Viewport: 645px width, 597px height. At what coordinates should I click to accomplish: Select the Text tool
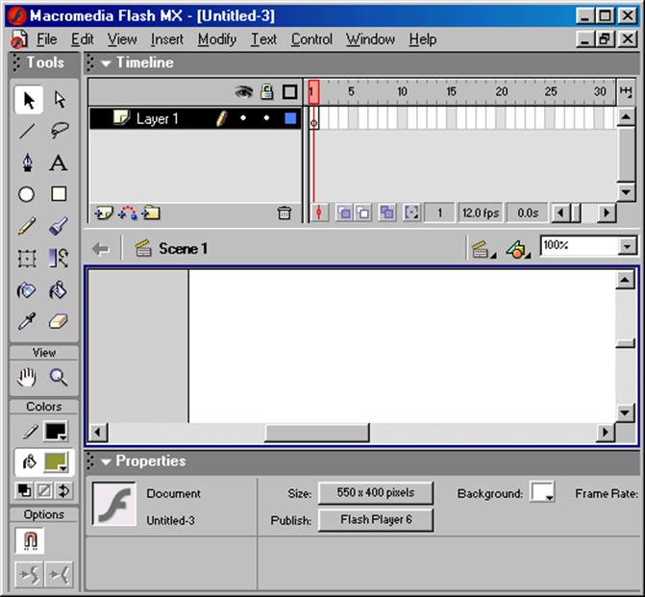(x=59, y=162)
